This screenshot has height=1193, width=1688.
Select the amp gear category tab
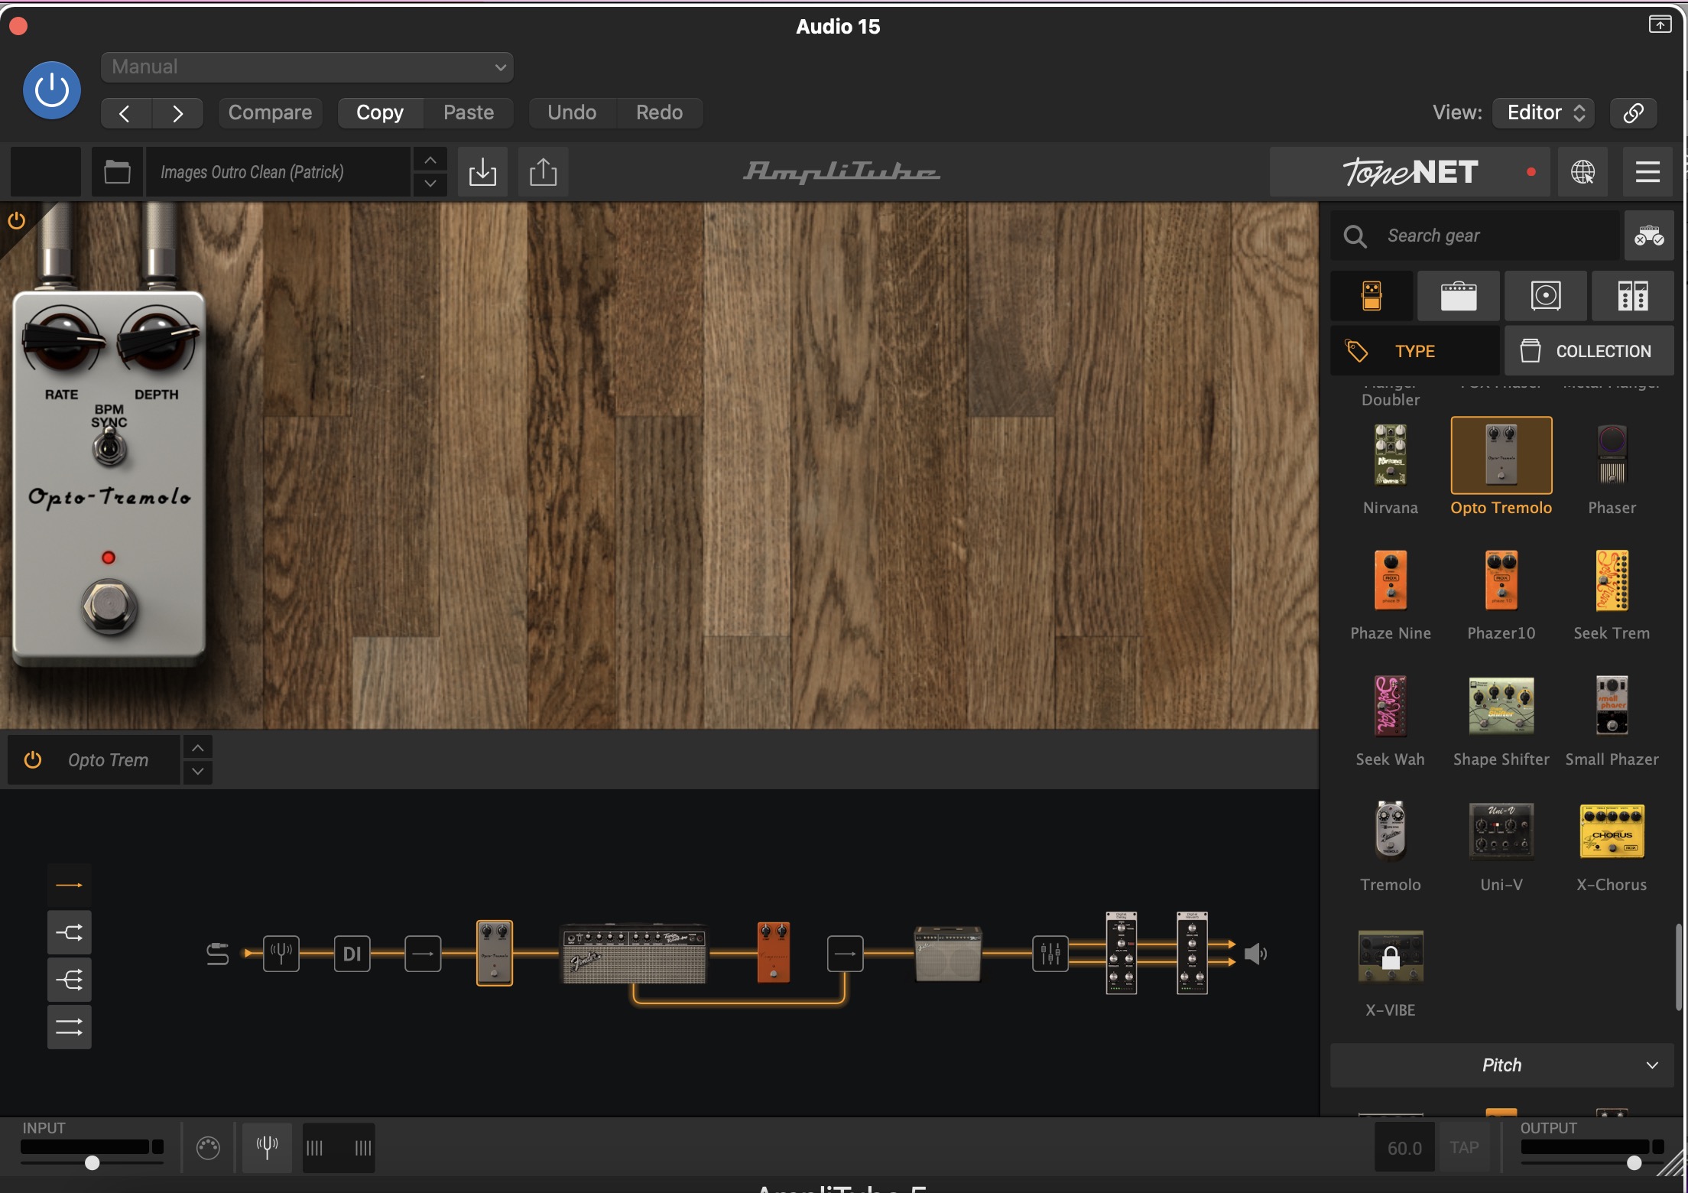click(1459, 295)
